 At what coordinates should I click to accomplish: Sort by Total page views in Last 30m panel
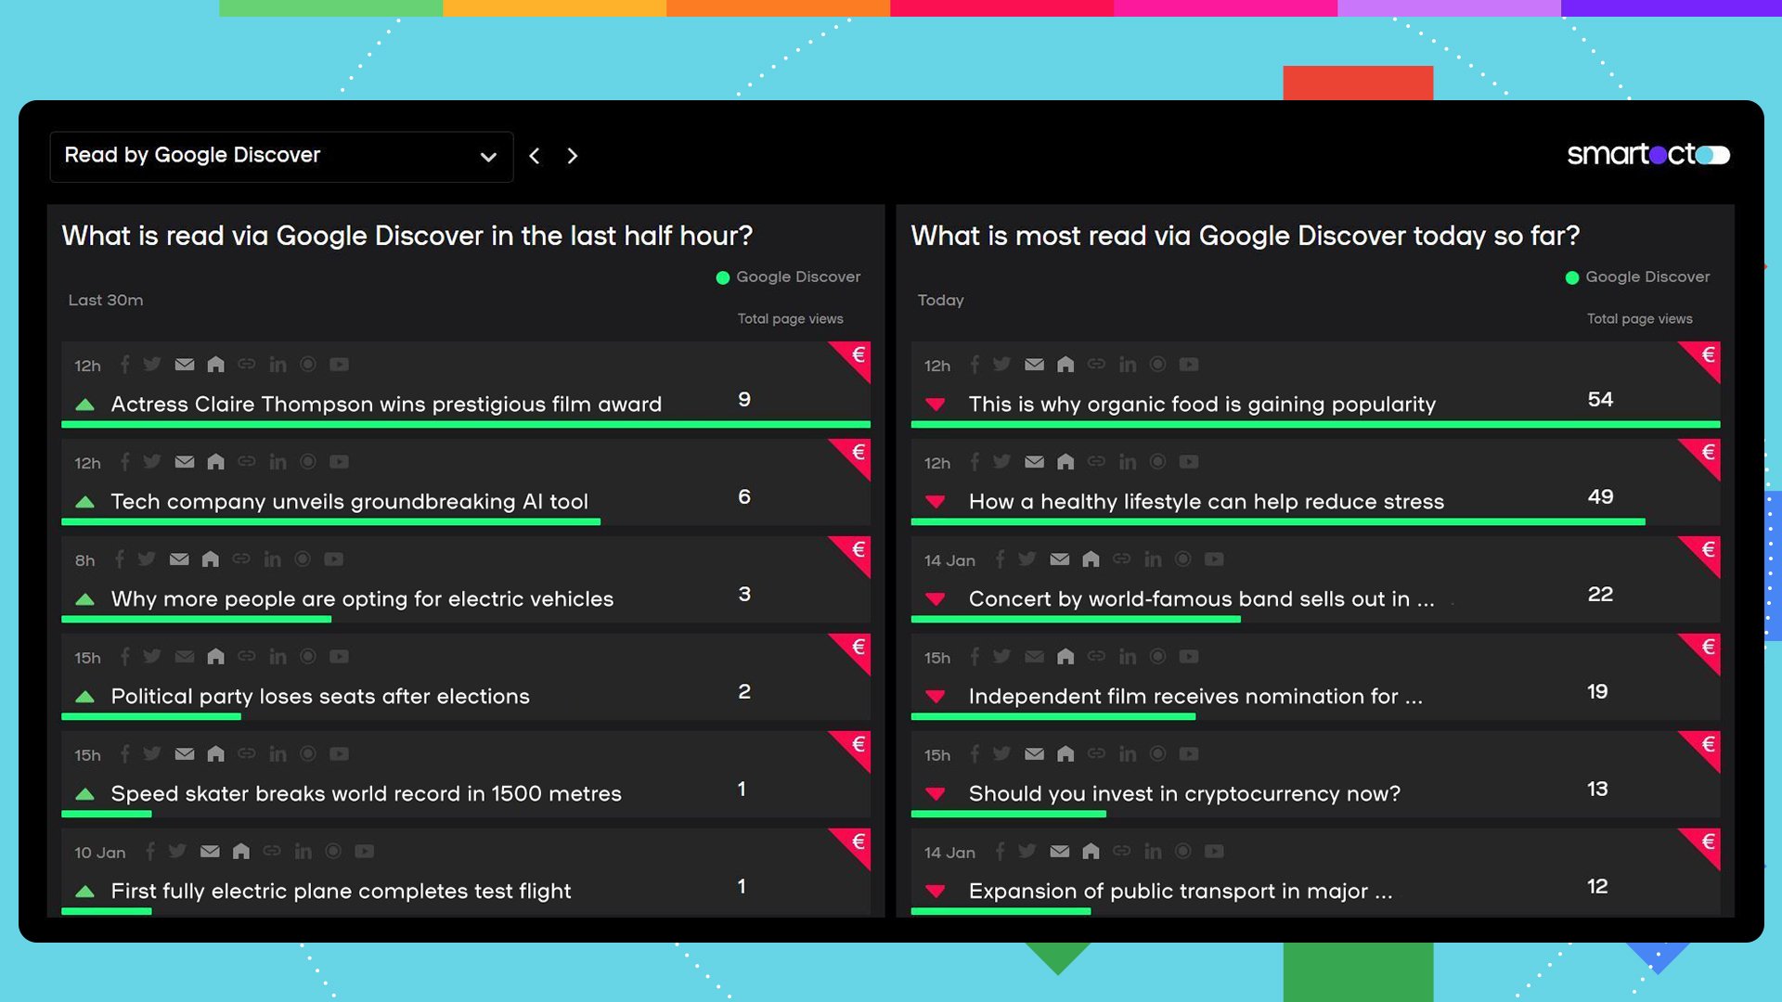click(790, 319)
